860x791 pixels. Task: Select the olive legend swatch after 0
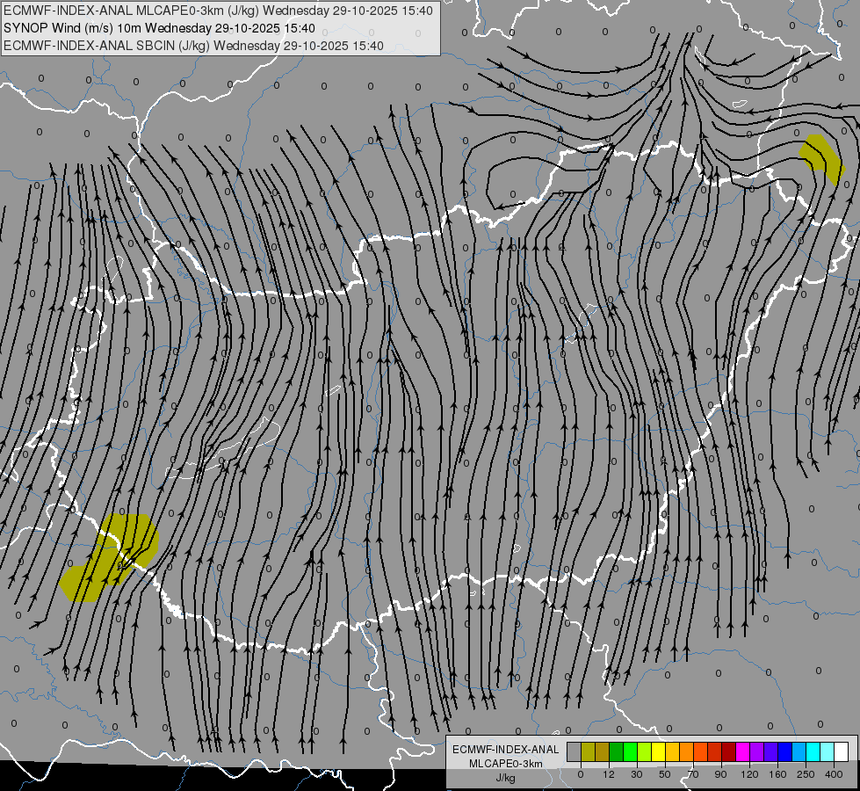pos(588,752)
